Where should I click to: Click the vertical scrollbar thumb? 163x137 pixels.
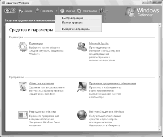(160, 77)
